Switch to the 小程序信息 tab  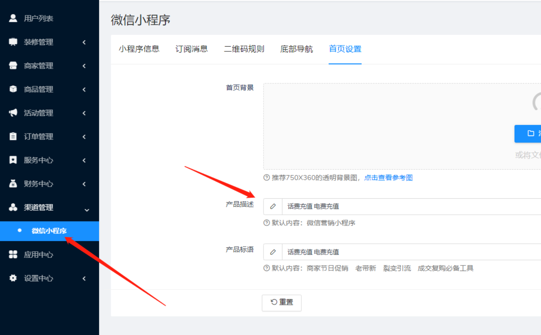tap(139, 49)
